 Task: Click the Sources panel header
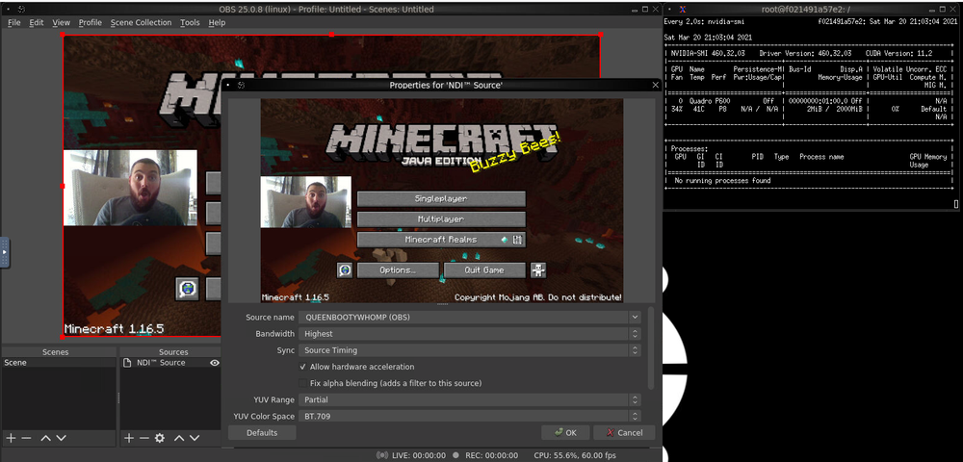173,352
